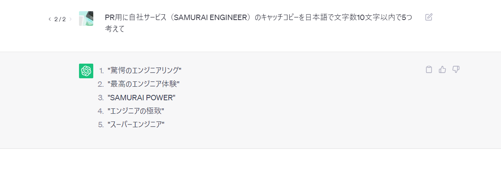Click the list number "5." marker
Screen dimensions: 501x177
(101, 125)
